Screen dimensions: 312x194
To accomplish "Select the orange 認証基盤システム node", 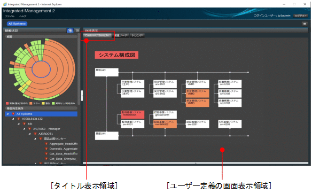I will click(x=165, y=124).
